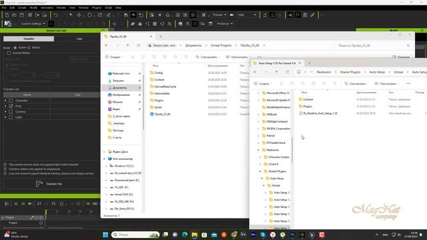The width and height of the screenshot is (427, 240).
Task: Click the Open Project folder icon in iClone toolbar
Action: pyautogui.click(x=14, y=15)
